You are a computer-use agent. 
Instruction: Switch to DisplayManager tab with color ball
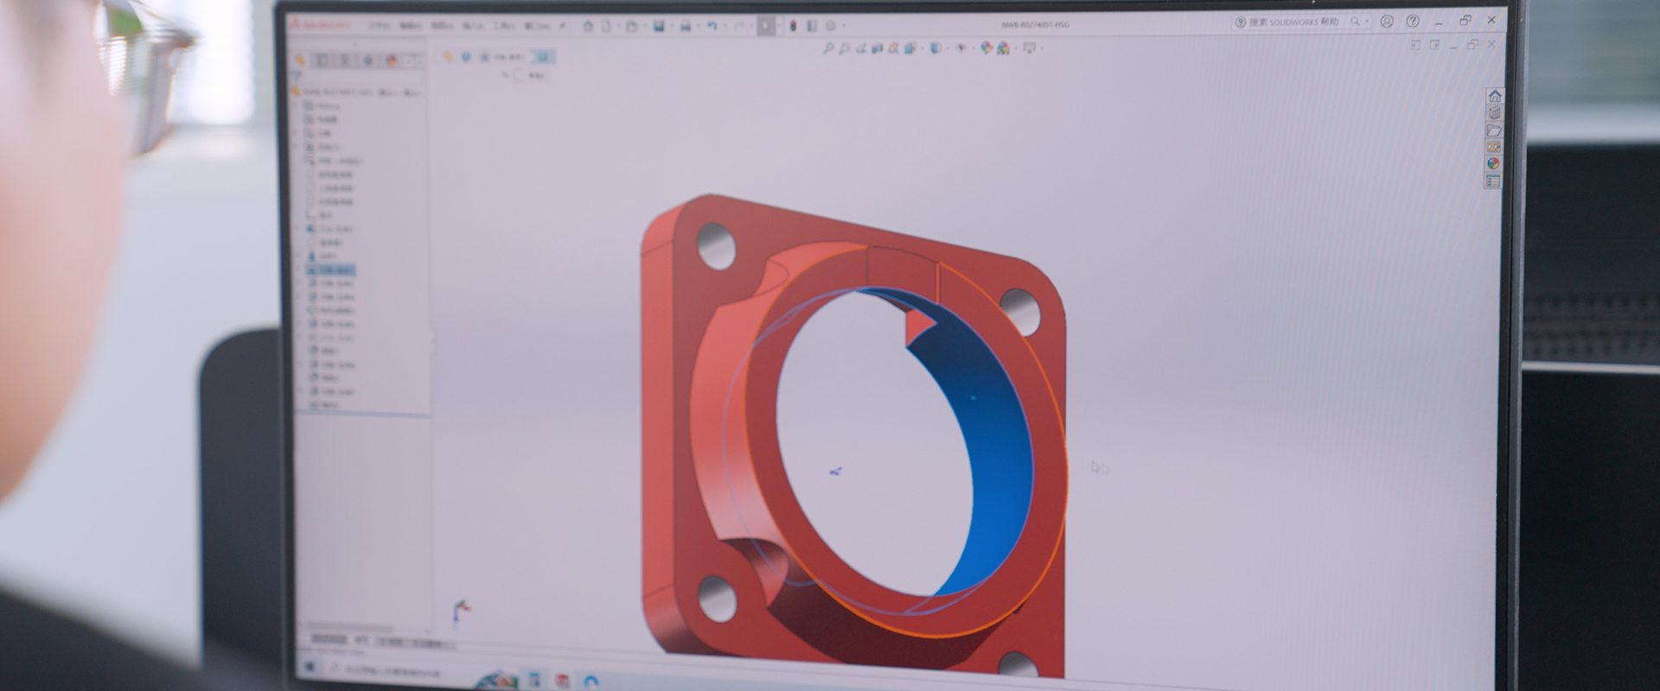pos(391,60)
